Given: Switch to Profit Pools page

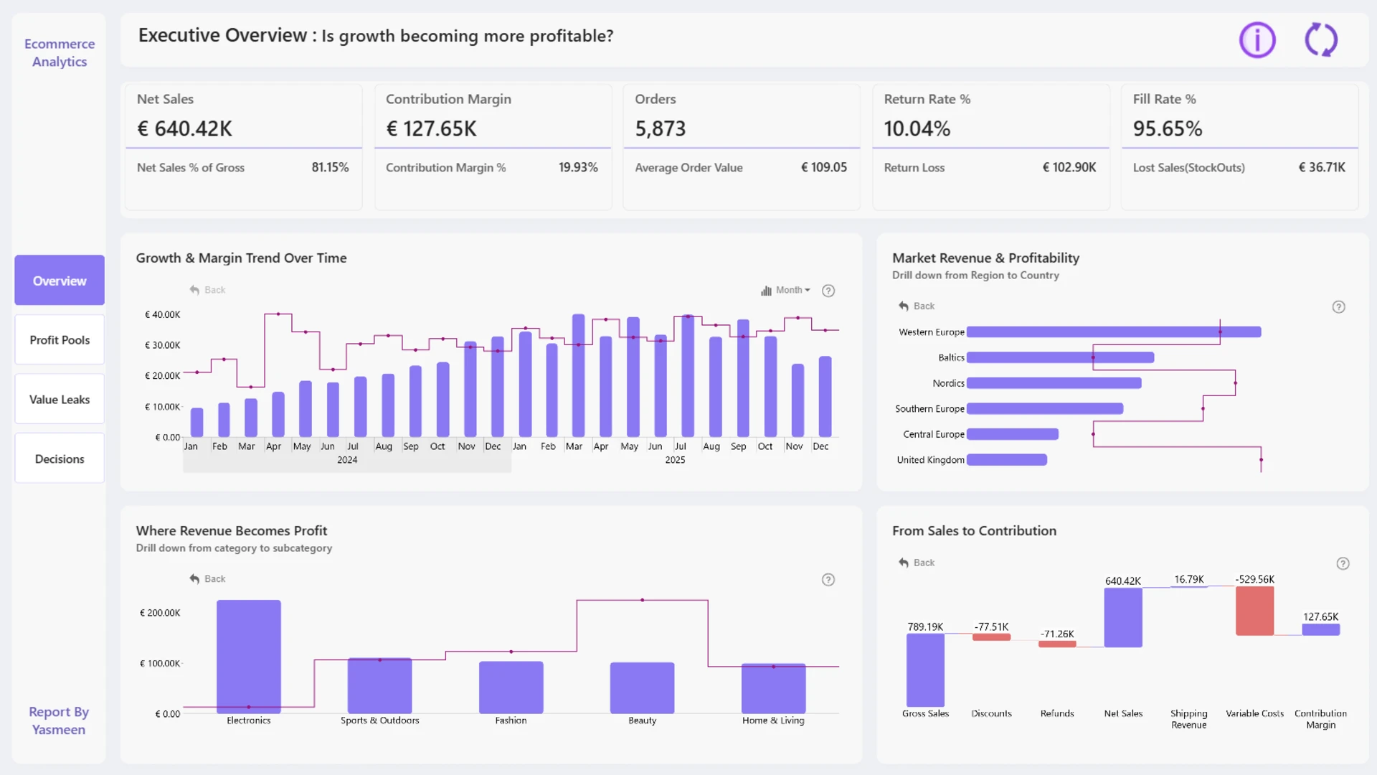Looking at the screenshot, I should [60, 340].
